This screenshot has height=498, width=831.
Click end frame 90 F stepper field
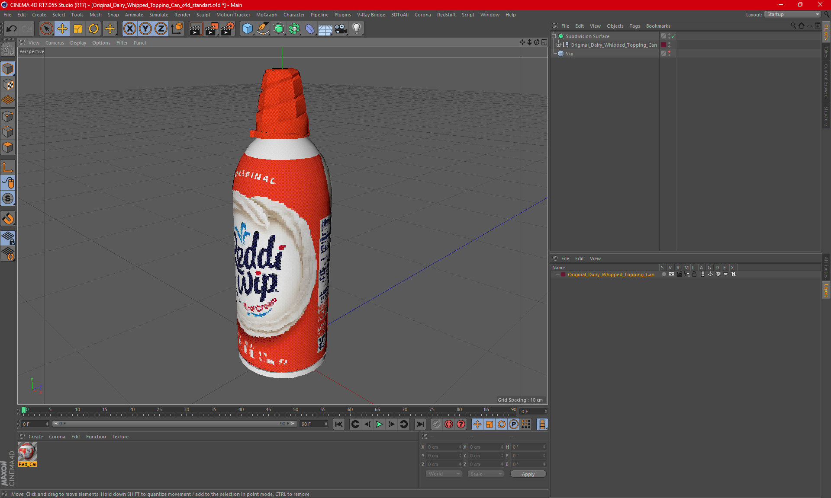tap(314, 424)
